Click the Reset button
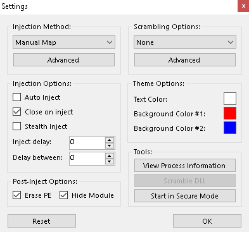This screenshot has height=232, width=249. tap(42, 221)
